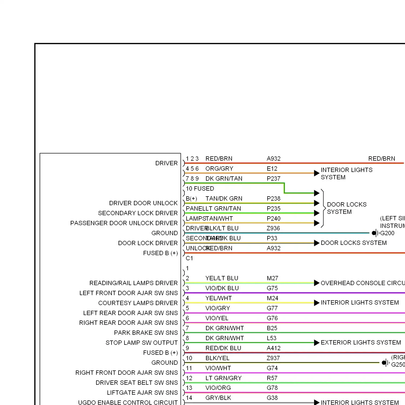Click circuit code 'G38'

272,398
